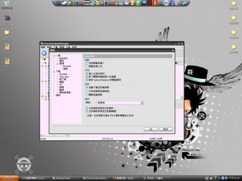Viewport: 242px width, 181px height.
Task: Select BT in the settings tree
Action: click(x=61, y=84)
